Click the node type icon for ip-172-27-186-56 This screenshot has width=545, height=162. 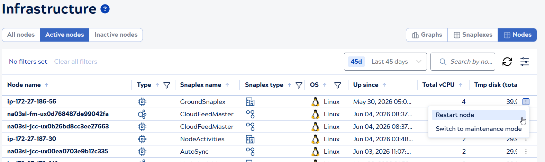[142, 102]
